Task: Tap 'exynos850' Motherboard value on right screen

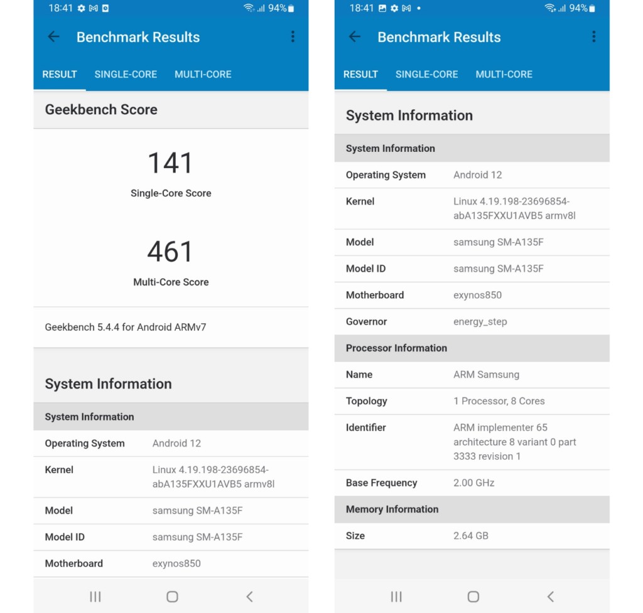Action: 477,295
